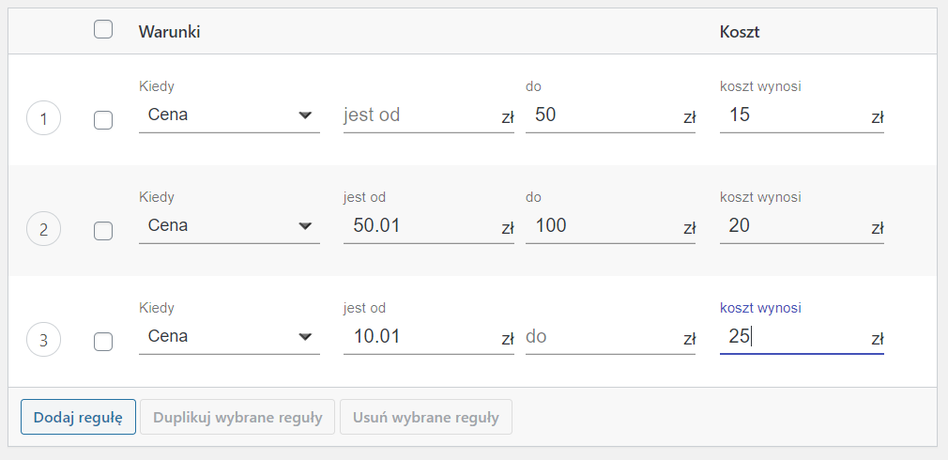
Task: Click the Duplikuj wybrane reguły button
Action: point(237,417)
